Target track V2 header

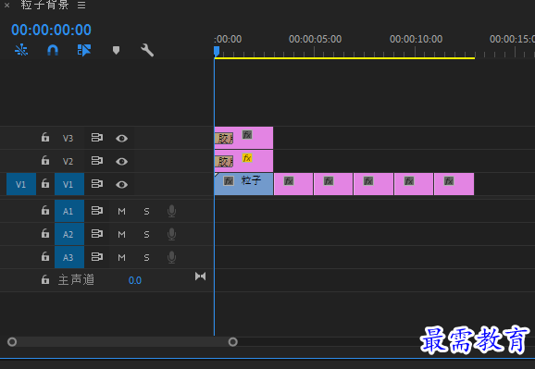coord(68,161)
